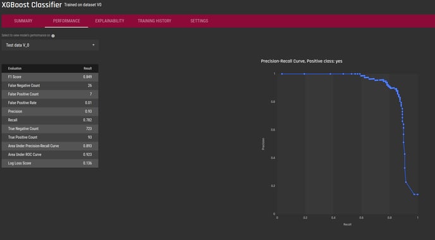Image resolution: width=435 pixels, height=240 pixels.
Task: Click the Precision-Recall Curve chart title
Action: pyautogui.click(x=302, y=61)
